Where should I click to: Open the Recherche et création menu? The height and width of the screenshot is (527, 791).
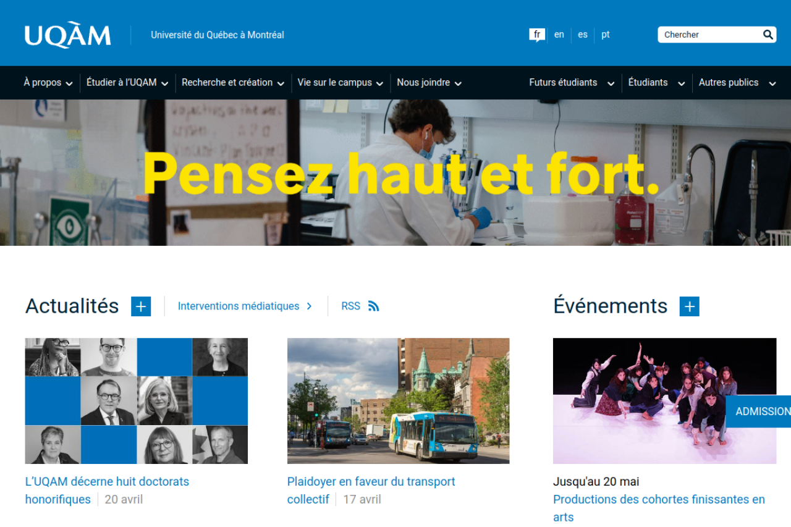point(233,83)
